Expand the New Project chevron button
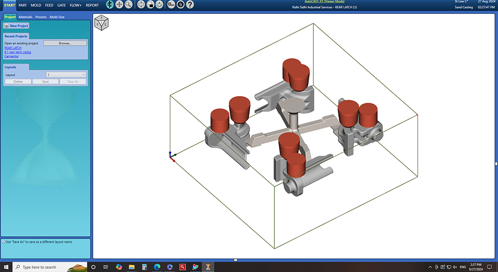Image resolution: width=498 pixels, height=272 pixels. click(6, 26)
